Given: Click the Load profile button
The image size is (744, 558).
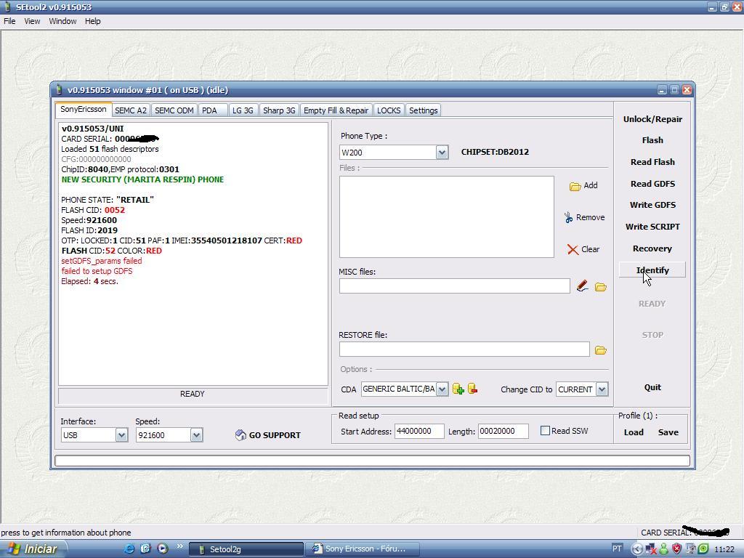Looking at the screenshot, I should [x=634, y=432].
